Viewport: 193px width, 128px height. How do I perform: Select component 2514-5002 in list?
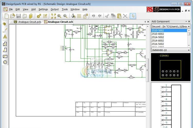(169, 37)
